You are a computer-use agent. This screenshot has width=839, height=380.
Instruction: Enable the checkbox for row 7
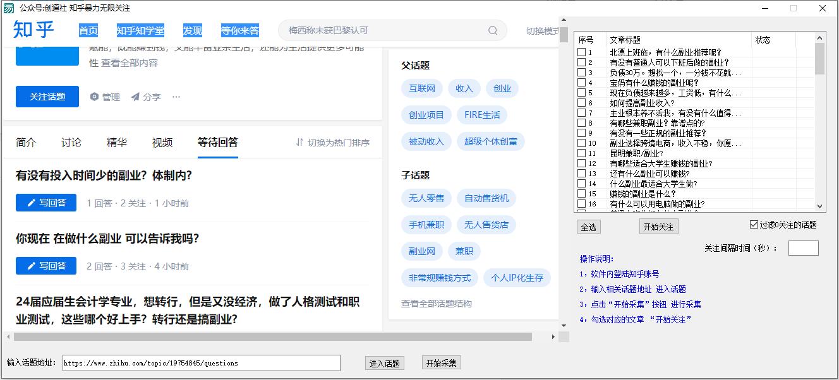[x=581, y=113]
